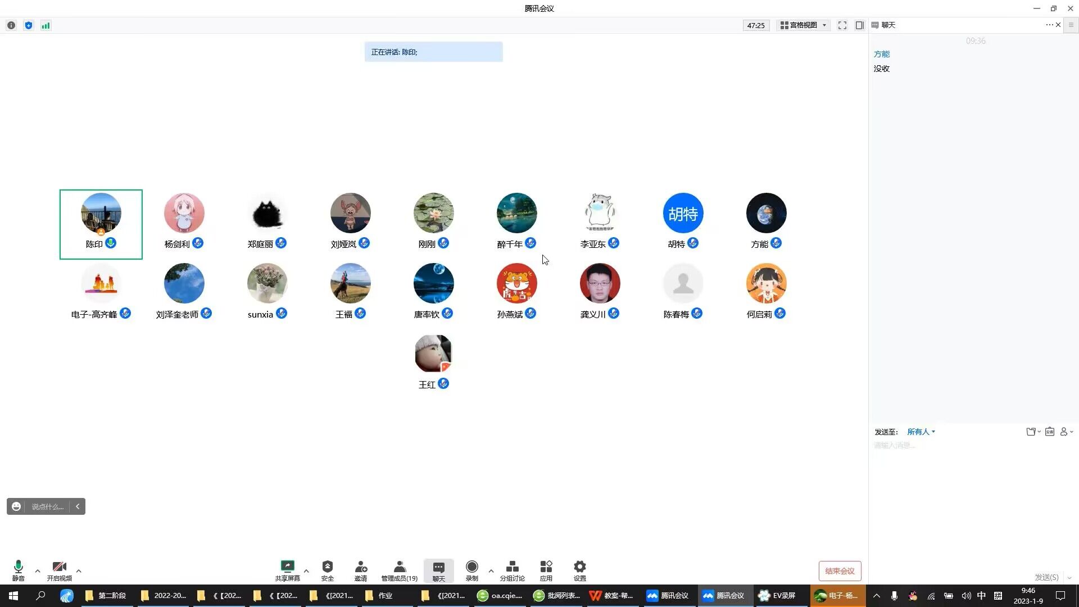Expand audio options arrow beside 静音
Image resolution: width=1079 pixels, height=607 pixels.
(38, 571)
